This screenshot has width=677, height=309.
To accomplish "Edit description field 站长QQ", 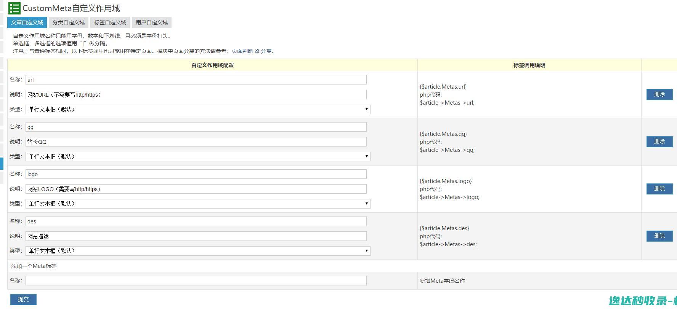I will [x=196, y=142].
